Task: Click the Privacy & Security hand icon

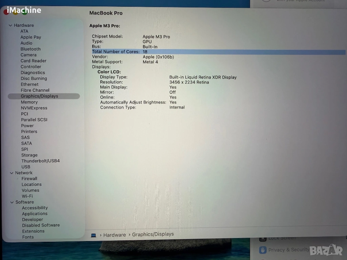Action: pos(263,250)
